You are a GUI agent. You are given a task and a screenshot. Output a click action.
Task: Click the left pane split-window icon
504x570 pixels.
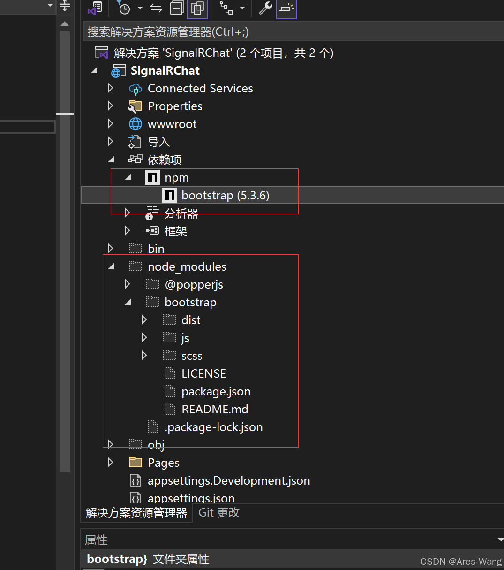pos(65,5)
